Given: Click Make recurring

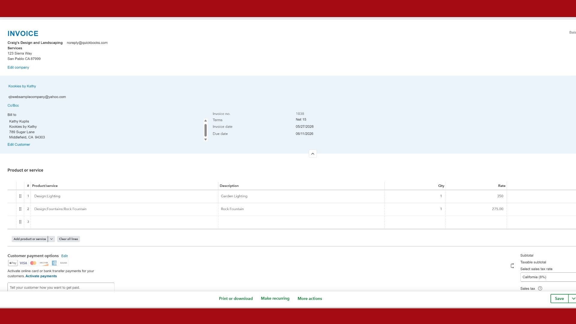Looking at the screenshot, I should click(275, 298).
